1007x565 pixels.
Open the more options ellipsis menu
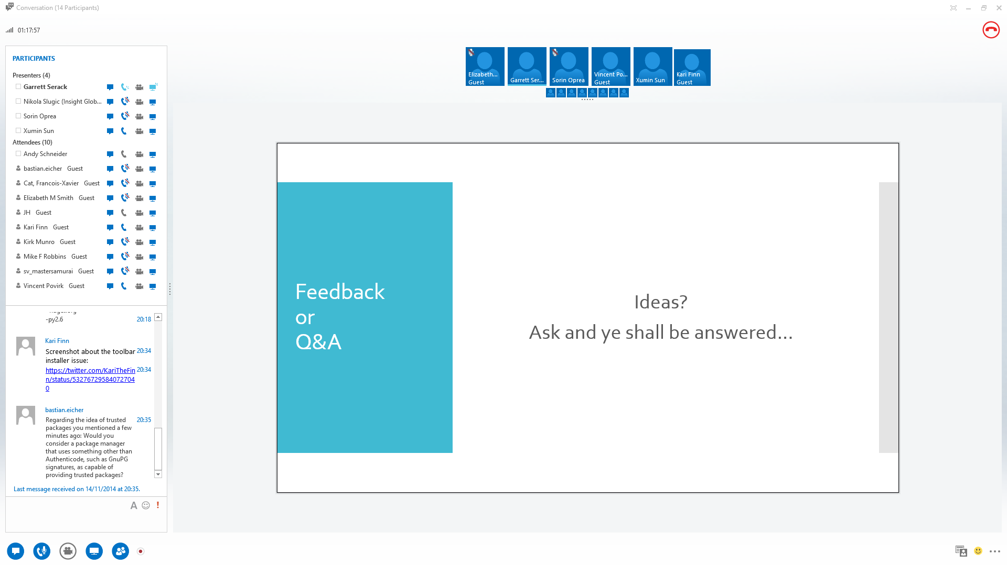point(995,551)
